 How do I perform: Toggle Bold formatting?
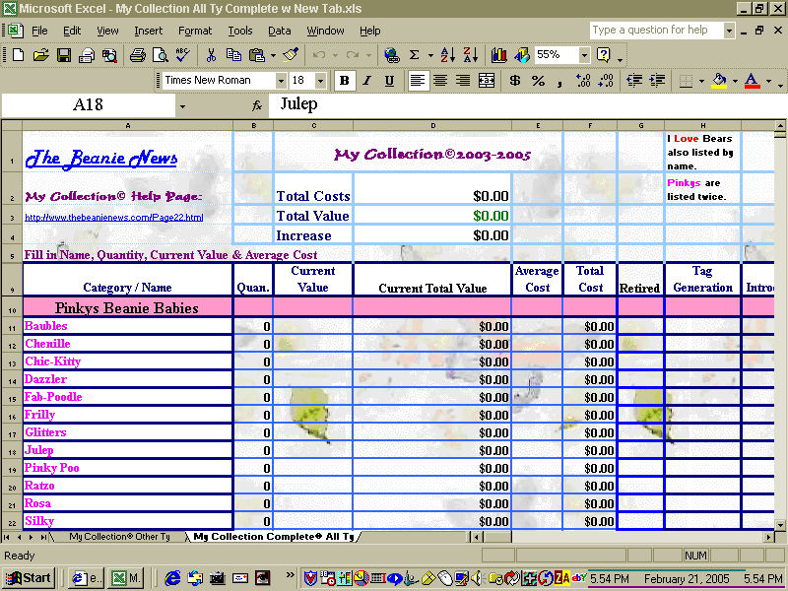pos(344,81)
